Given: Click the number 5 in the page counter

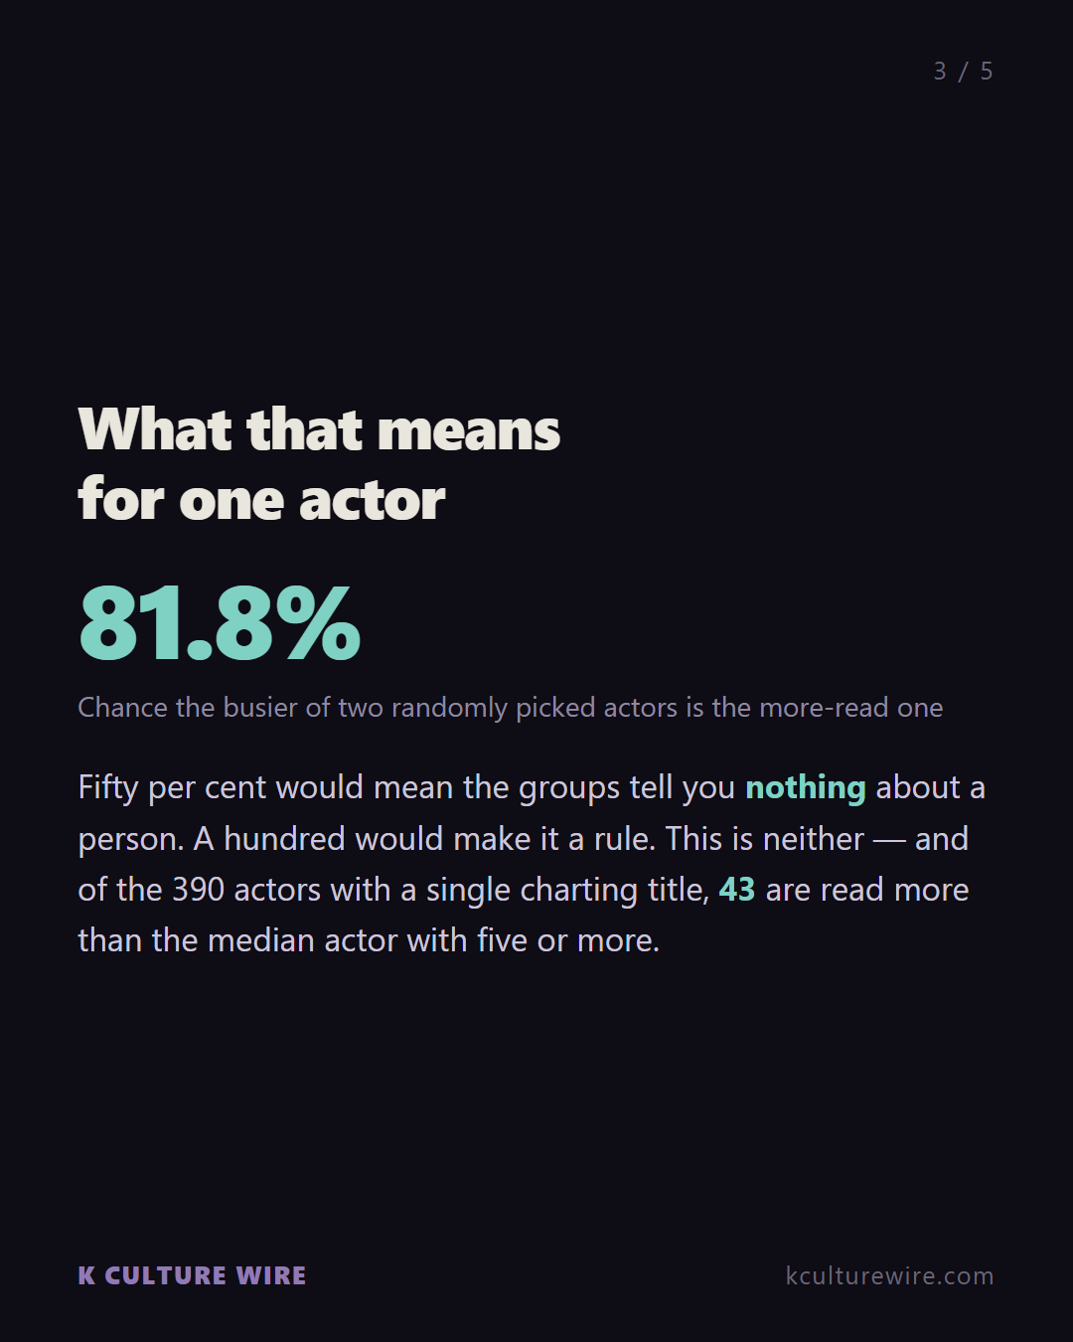Looking at the screenshot, I should (986, 72).
